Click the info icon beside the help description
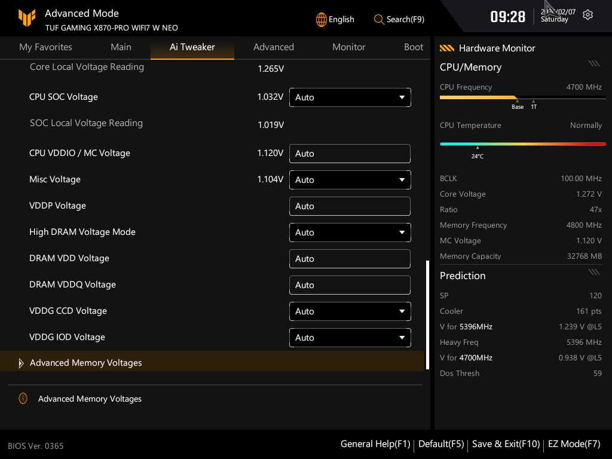The image size is (612, 459). pos(23,399)
